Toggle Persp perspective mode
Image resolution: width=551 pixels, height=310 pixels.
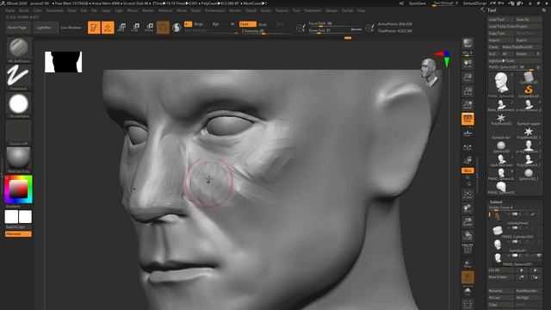tap(467, 119)
